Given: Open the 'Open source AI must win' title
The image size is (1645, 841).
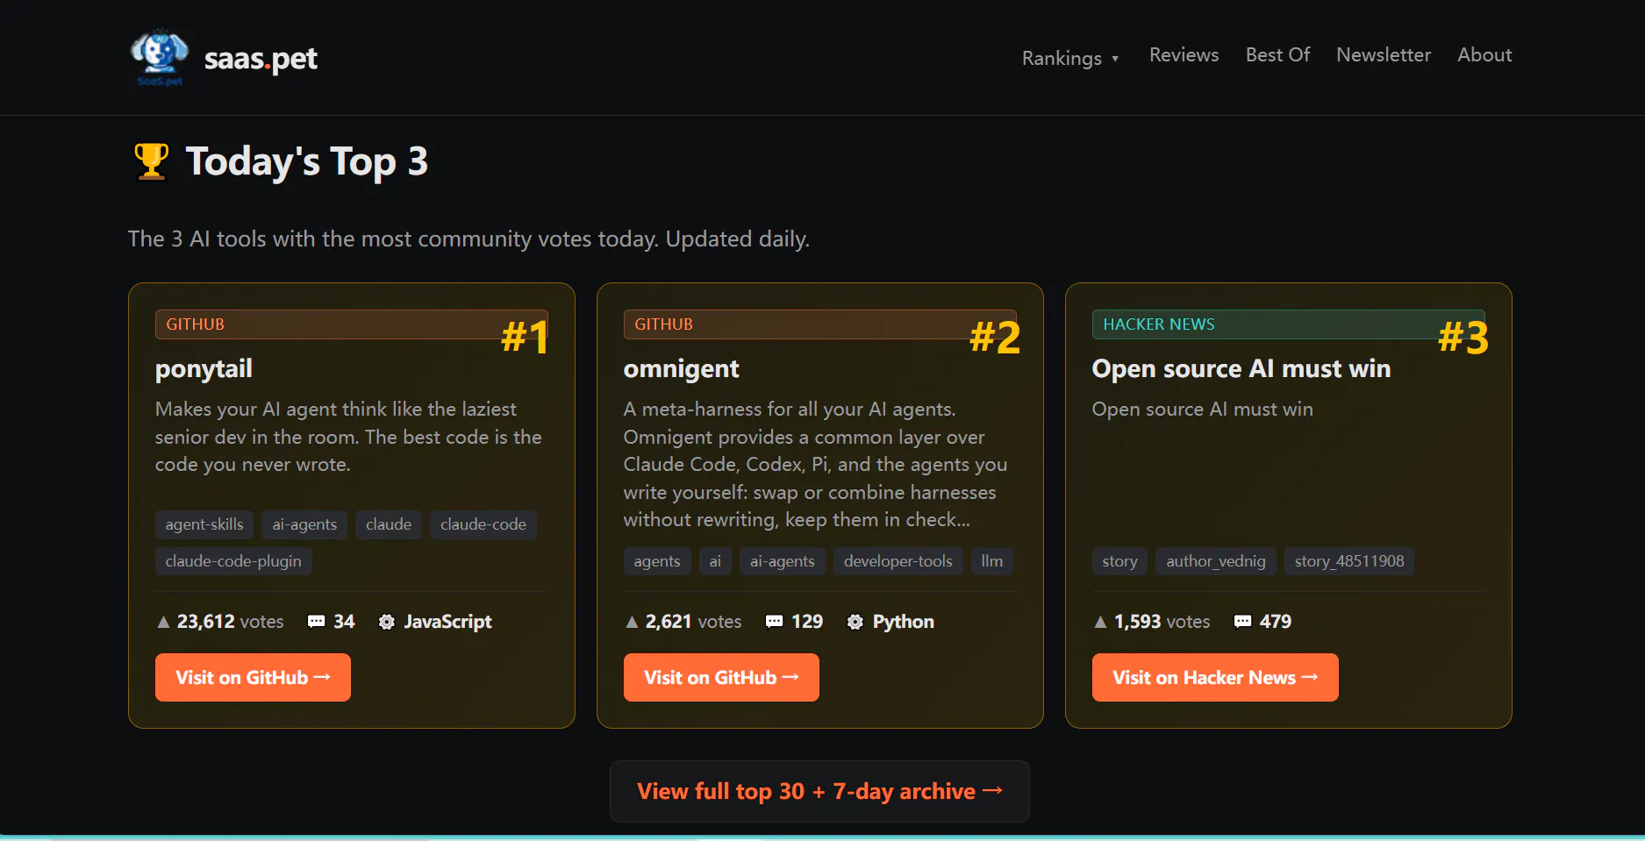Looking at the screenshot, I should pyautogui.click(x=1241, y=368).
